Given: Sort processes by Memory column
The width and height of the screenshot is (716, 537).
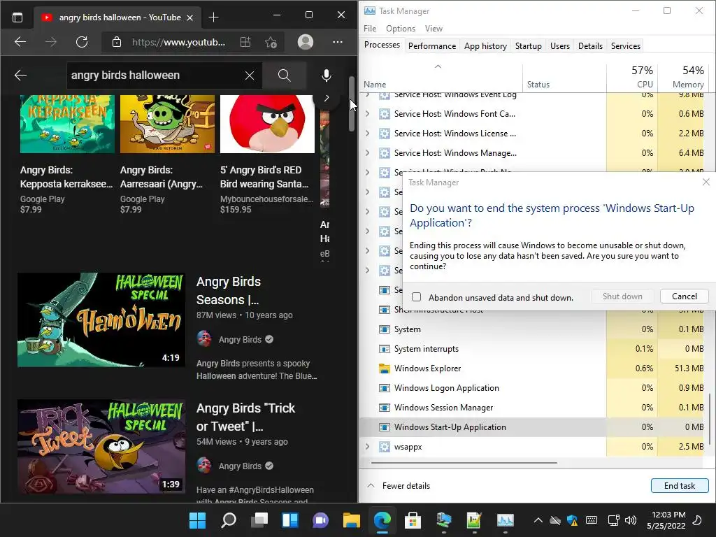Looking at the screenshot, I should 682,77.
